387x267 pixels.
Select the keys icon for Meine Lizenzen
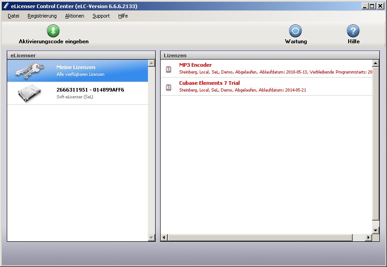(30, 70)
